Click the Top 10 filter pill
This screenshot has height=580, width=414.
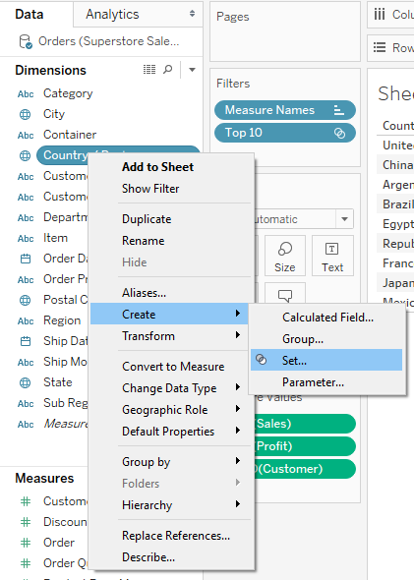[x=285, y=133]
